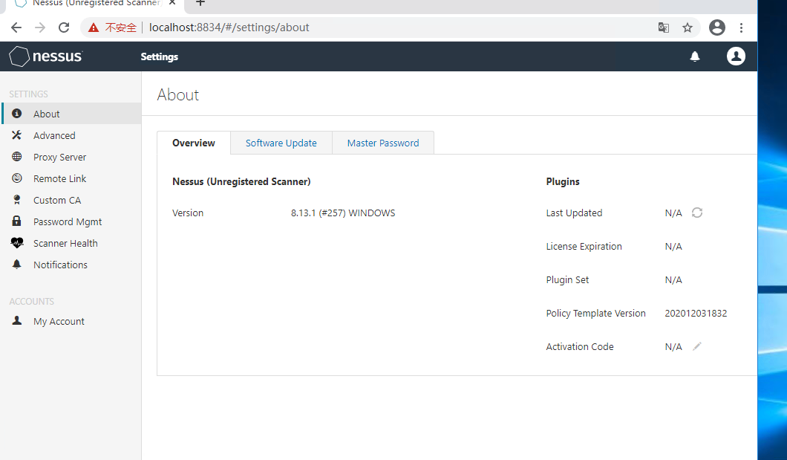Open Chrome three-dot menu
This screenshot has height=460, width=787.
point(741,27)
